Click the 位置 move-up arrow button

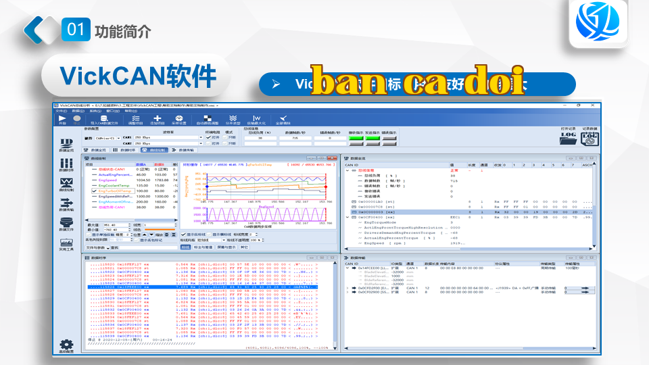point(145,235)
